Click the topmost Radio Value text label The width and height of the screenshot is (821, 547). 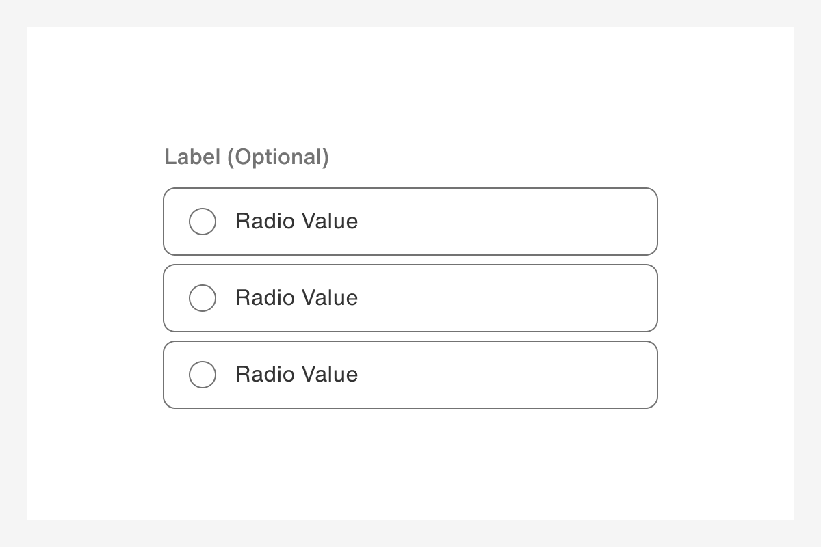(x=296, y=222)
